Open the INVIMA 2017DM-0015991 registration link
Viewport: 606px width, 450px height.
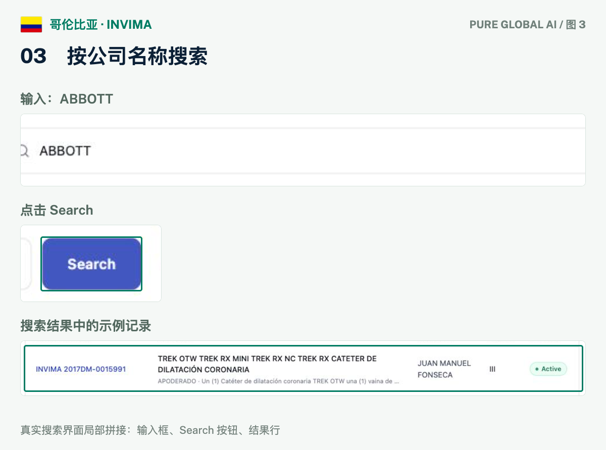coord(81,369)
